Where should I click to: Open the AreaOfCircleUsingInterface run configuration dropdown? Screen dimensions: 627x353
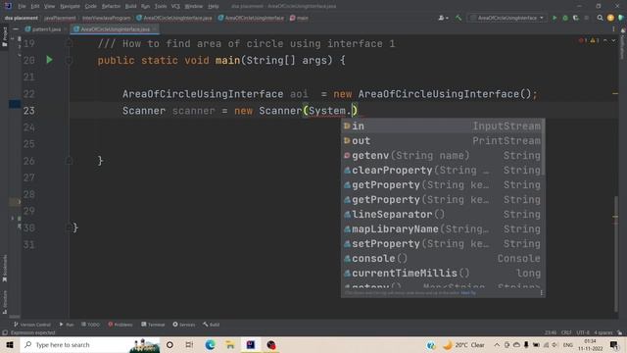tap(507, 18)
